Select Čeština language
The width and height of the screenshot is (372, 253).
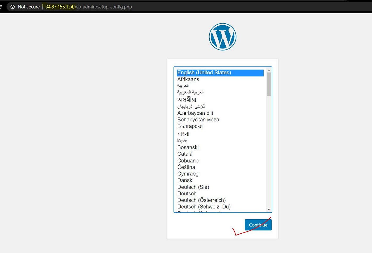click(220, 167)
